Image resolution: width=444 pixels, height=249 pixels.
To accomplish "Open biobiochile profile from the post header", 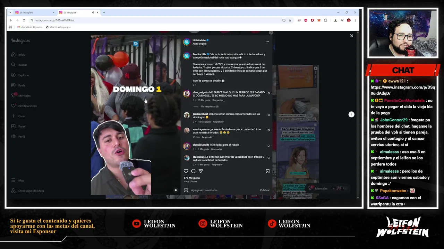I will coord(199,40).
